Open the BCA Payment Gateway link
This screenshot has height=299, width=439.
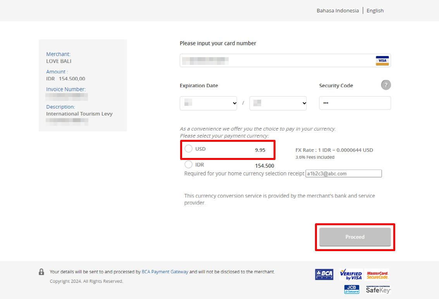[165, 272]
